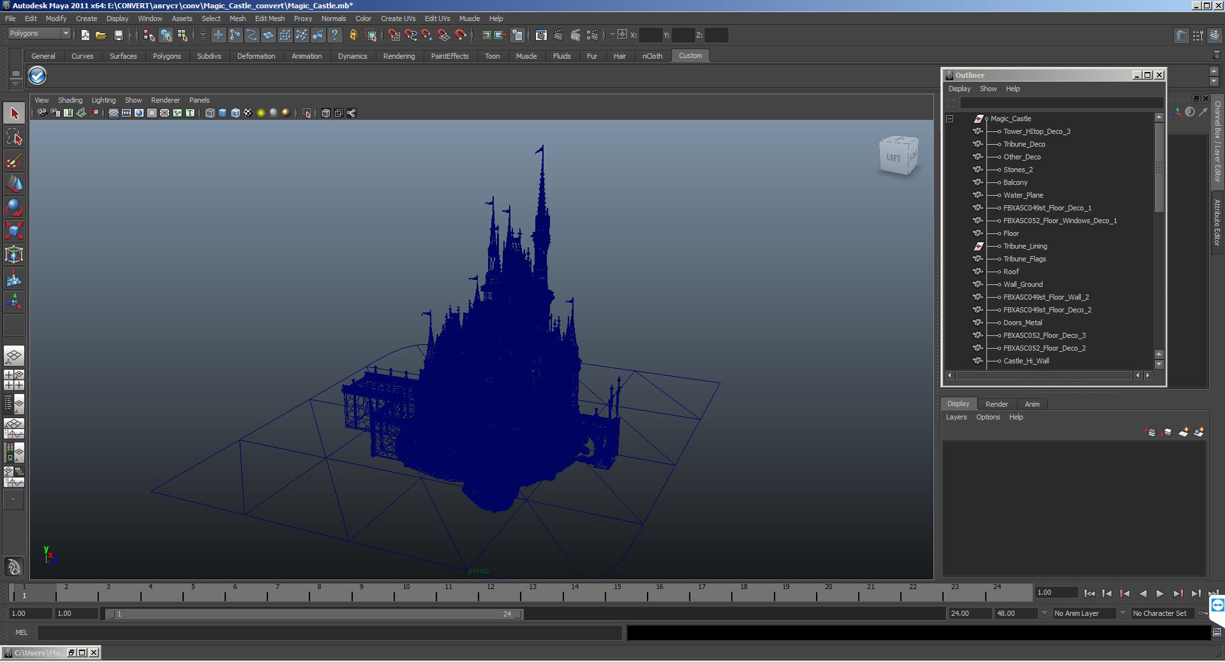The height and width of the screenshot is (663, 1225).
Task: Open the Attribute Editor side tab
Action: point(1217,223)
